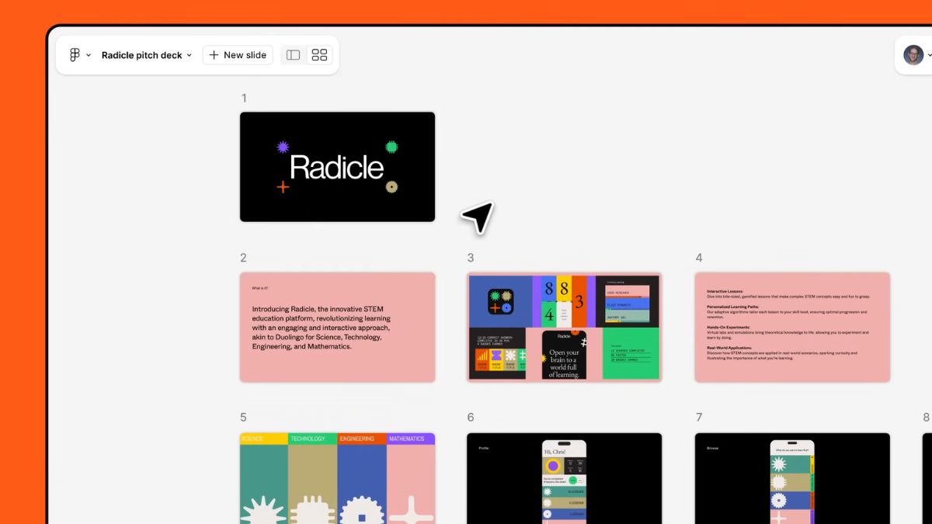The height and width of the screenshot is (524, 932).
Task: Click the chevron beside the user avatar
Action: point(930,55)
